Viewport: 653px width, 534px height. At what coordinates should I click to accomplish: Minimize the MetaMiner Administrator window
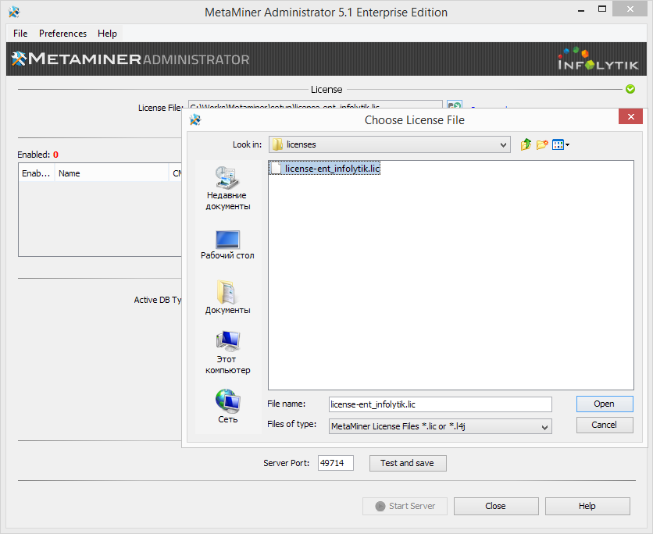tap(581, 10)
